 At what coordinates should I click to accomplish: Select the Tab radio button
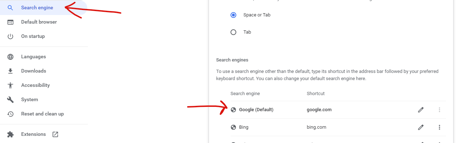point(233,32)
